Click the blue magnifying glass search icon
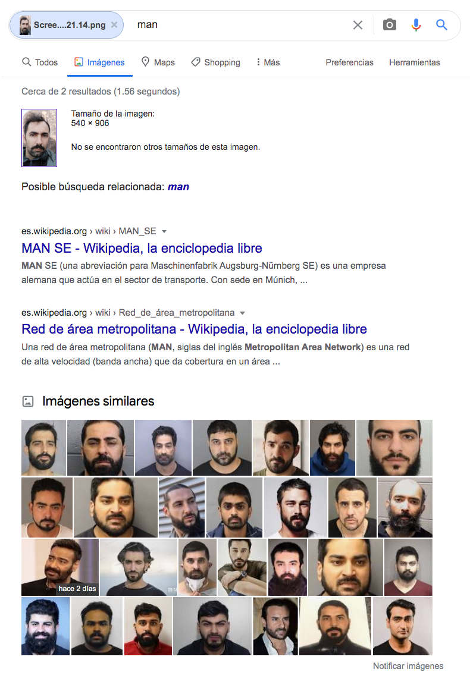The width and height of the screenshot is (470, 685). pos(441,25)
